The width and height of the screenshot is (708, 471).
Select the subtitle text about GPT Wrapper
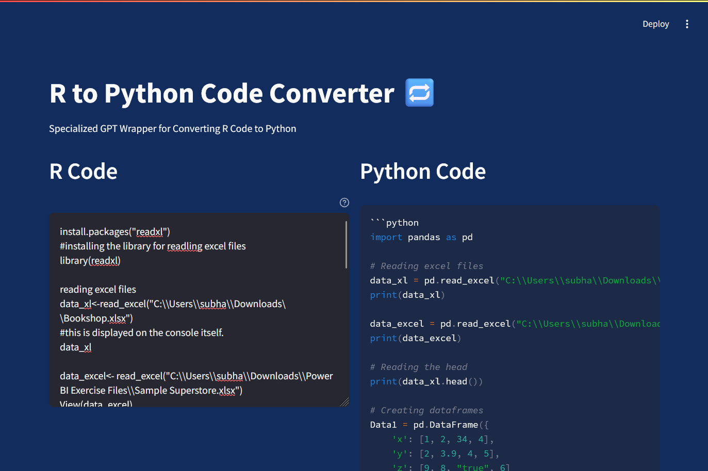coord(173,128)
